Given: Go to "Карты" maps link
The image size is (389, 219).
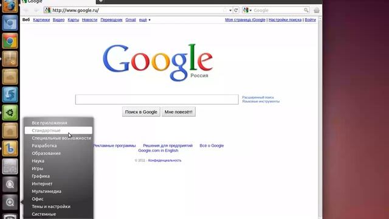Looking at the screenshot, I should click(73, 20).
